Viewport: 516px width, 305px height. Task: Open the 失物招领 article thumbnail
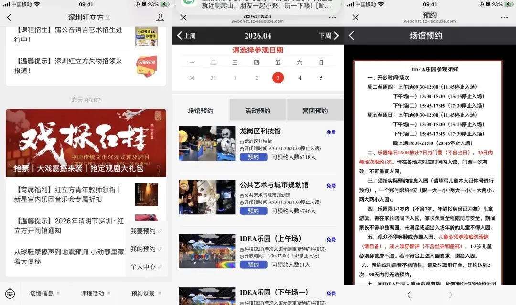tap(147, 66)
